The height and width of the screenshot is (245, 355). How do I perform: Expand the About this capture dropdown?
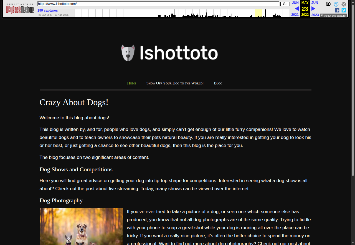point(333,16)
